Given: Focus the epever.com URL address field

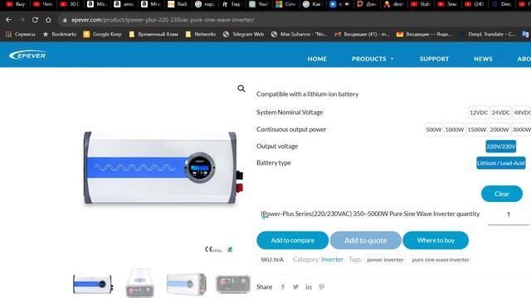Looking at the screenshot, I should coord(163,20).
